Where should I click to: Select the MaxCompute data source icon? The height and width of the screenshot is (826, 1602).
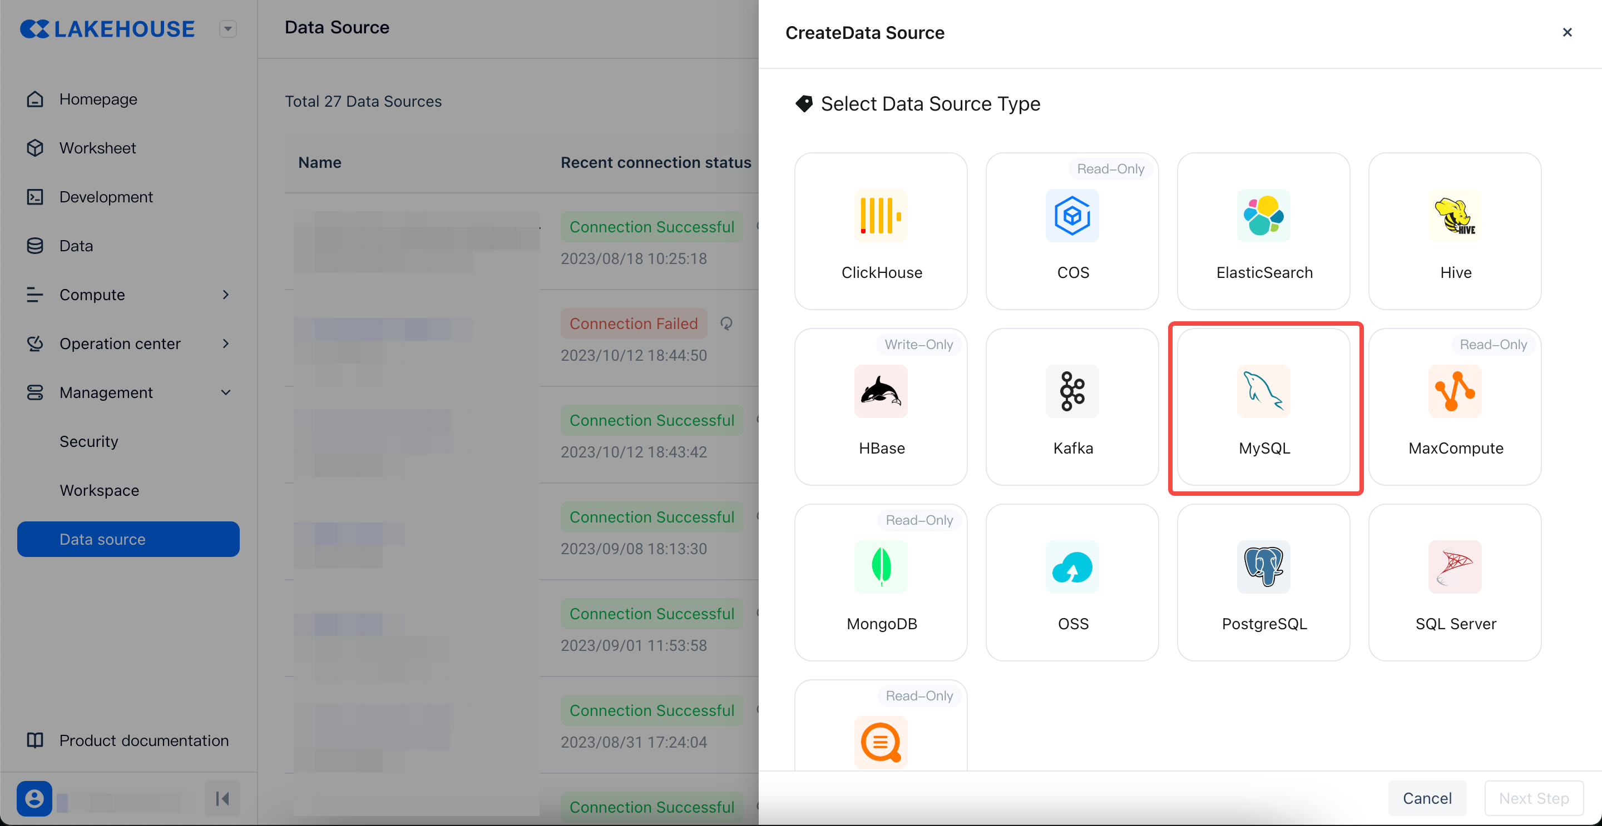click(x=1455, y=391)
